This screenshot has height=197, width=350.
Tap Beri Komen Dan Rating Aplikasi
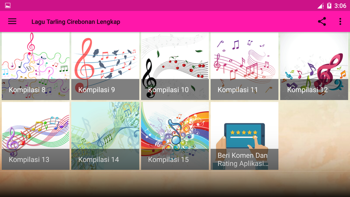tap(243, 160)
